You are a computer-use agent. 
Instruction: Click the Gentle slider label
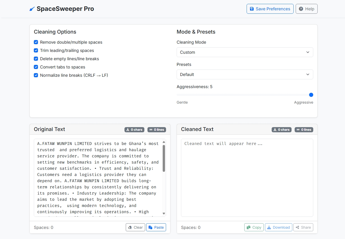(182, 102)
